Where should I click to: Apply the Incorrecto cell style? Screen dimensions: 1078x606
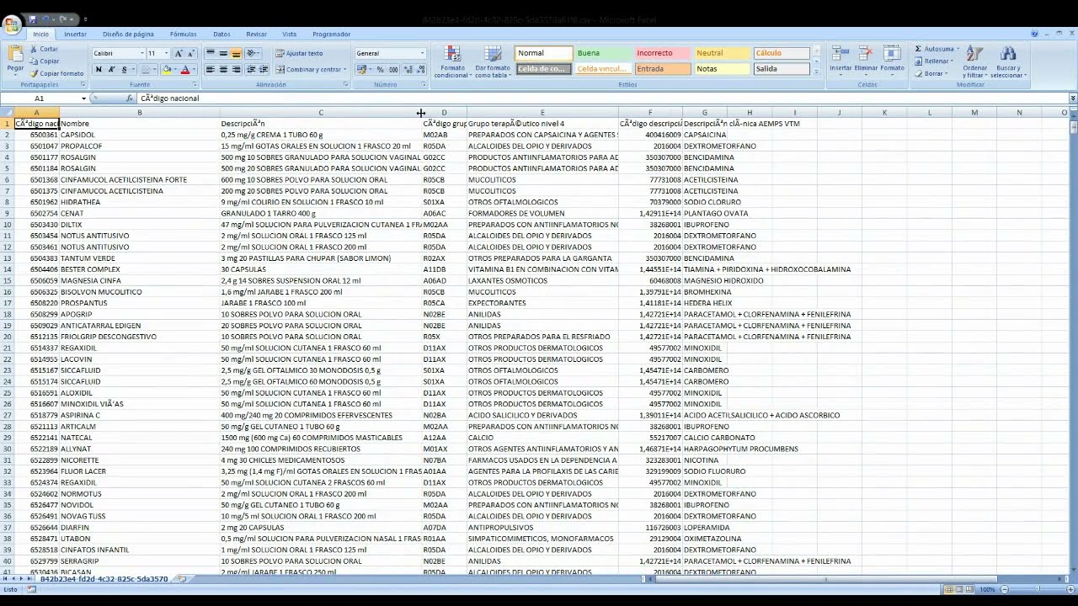coord(662,53)
